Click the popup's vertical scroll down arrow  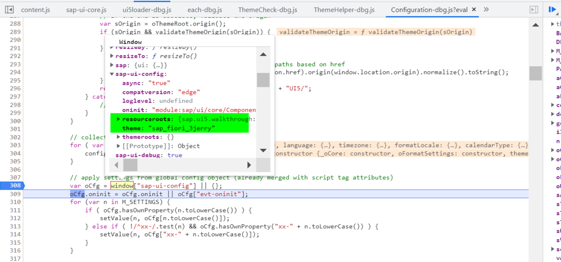(263, 150)
